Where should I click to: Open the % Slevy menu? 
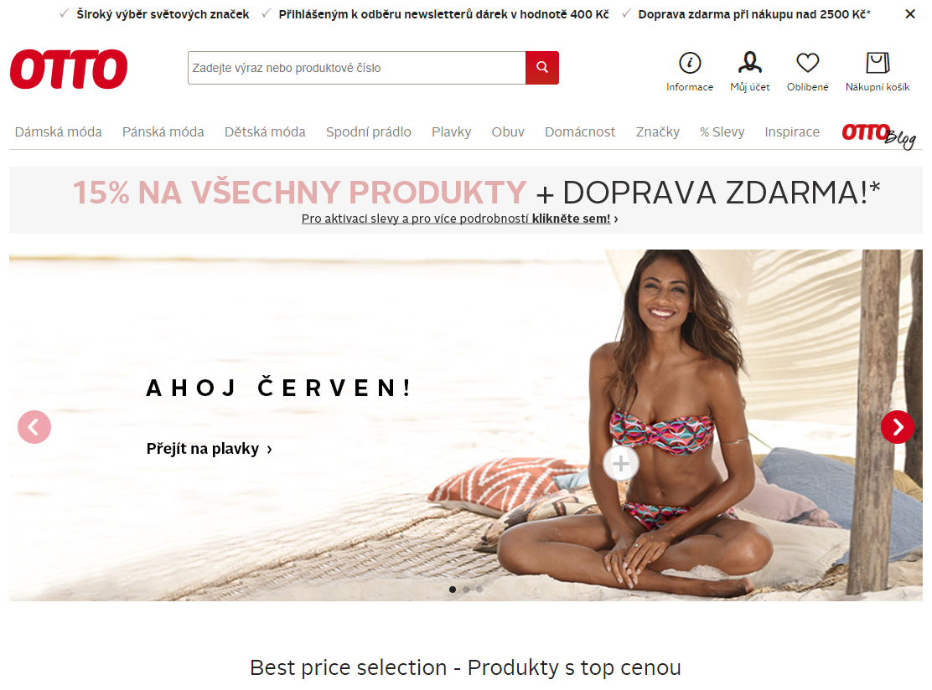click(x=722, y=131)
